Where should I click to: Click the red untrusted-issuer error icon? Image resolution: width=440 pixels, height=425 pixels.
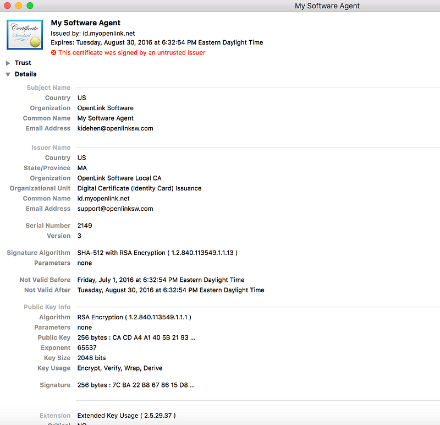click(x=53, y=52)
